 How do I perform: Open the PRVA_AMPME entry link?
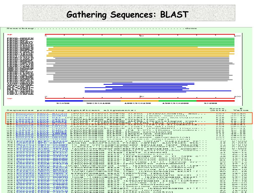[52, 134]
